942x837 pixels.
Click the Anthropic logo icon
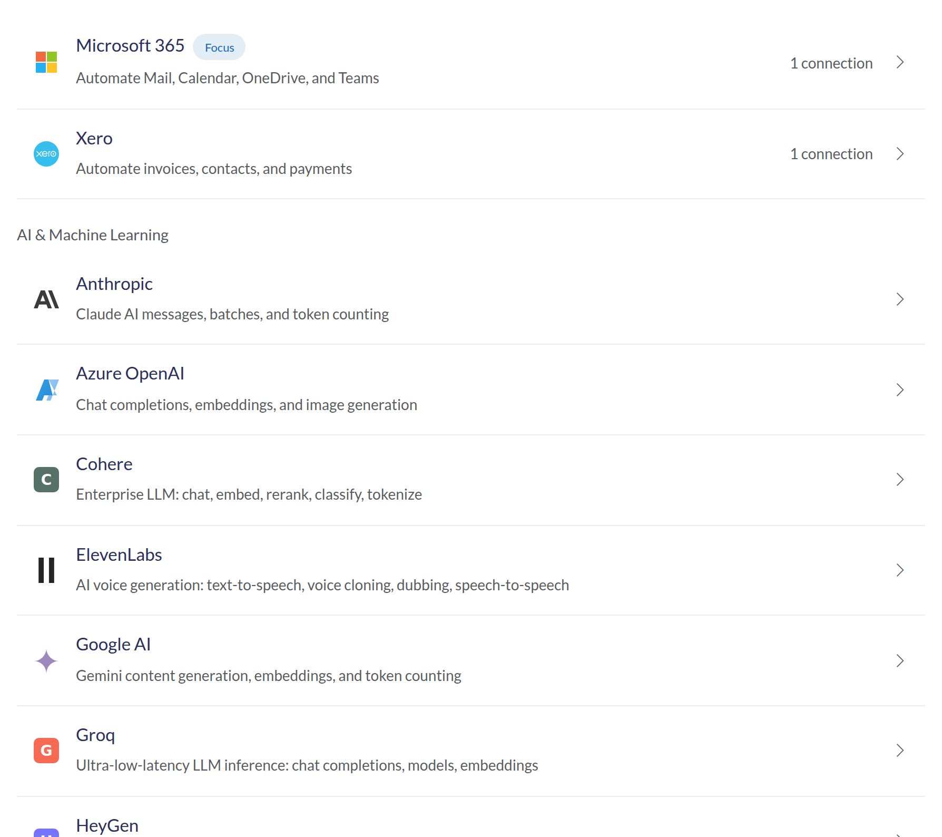coord(46,299)
